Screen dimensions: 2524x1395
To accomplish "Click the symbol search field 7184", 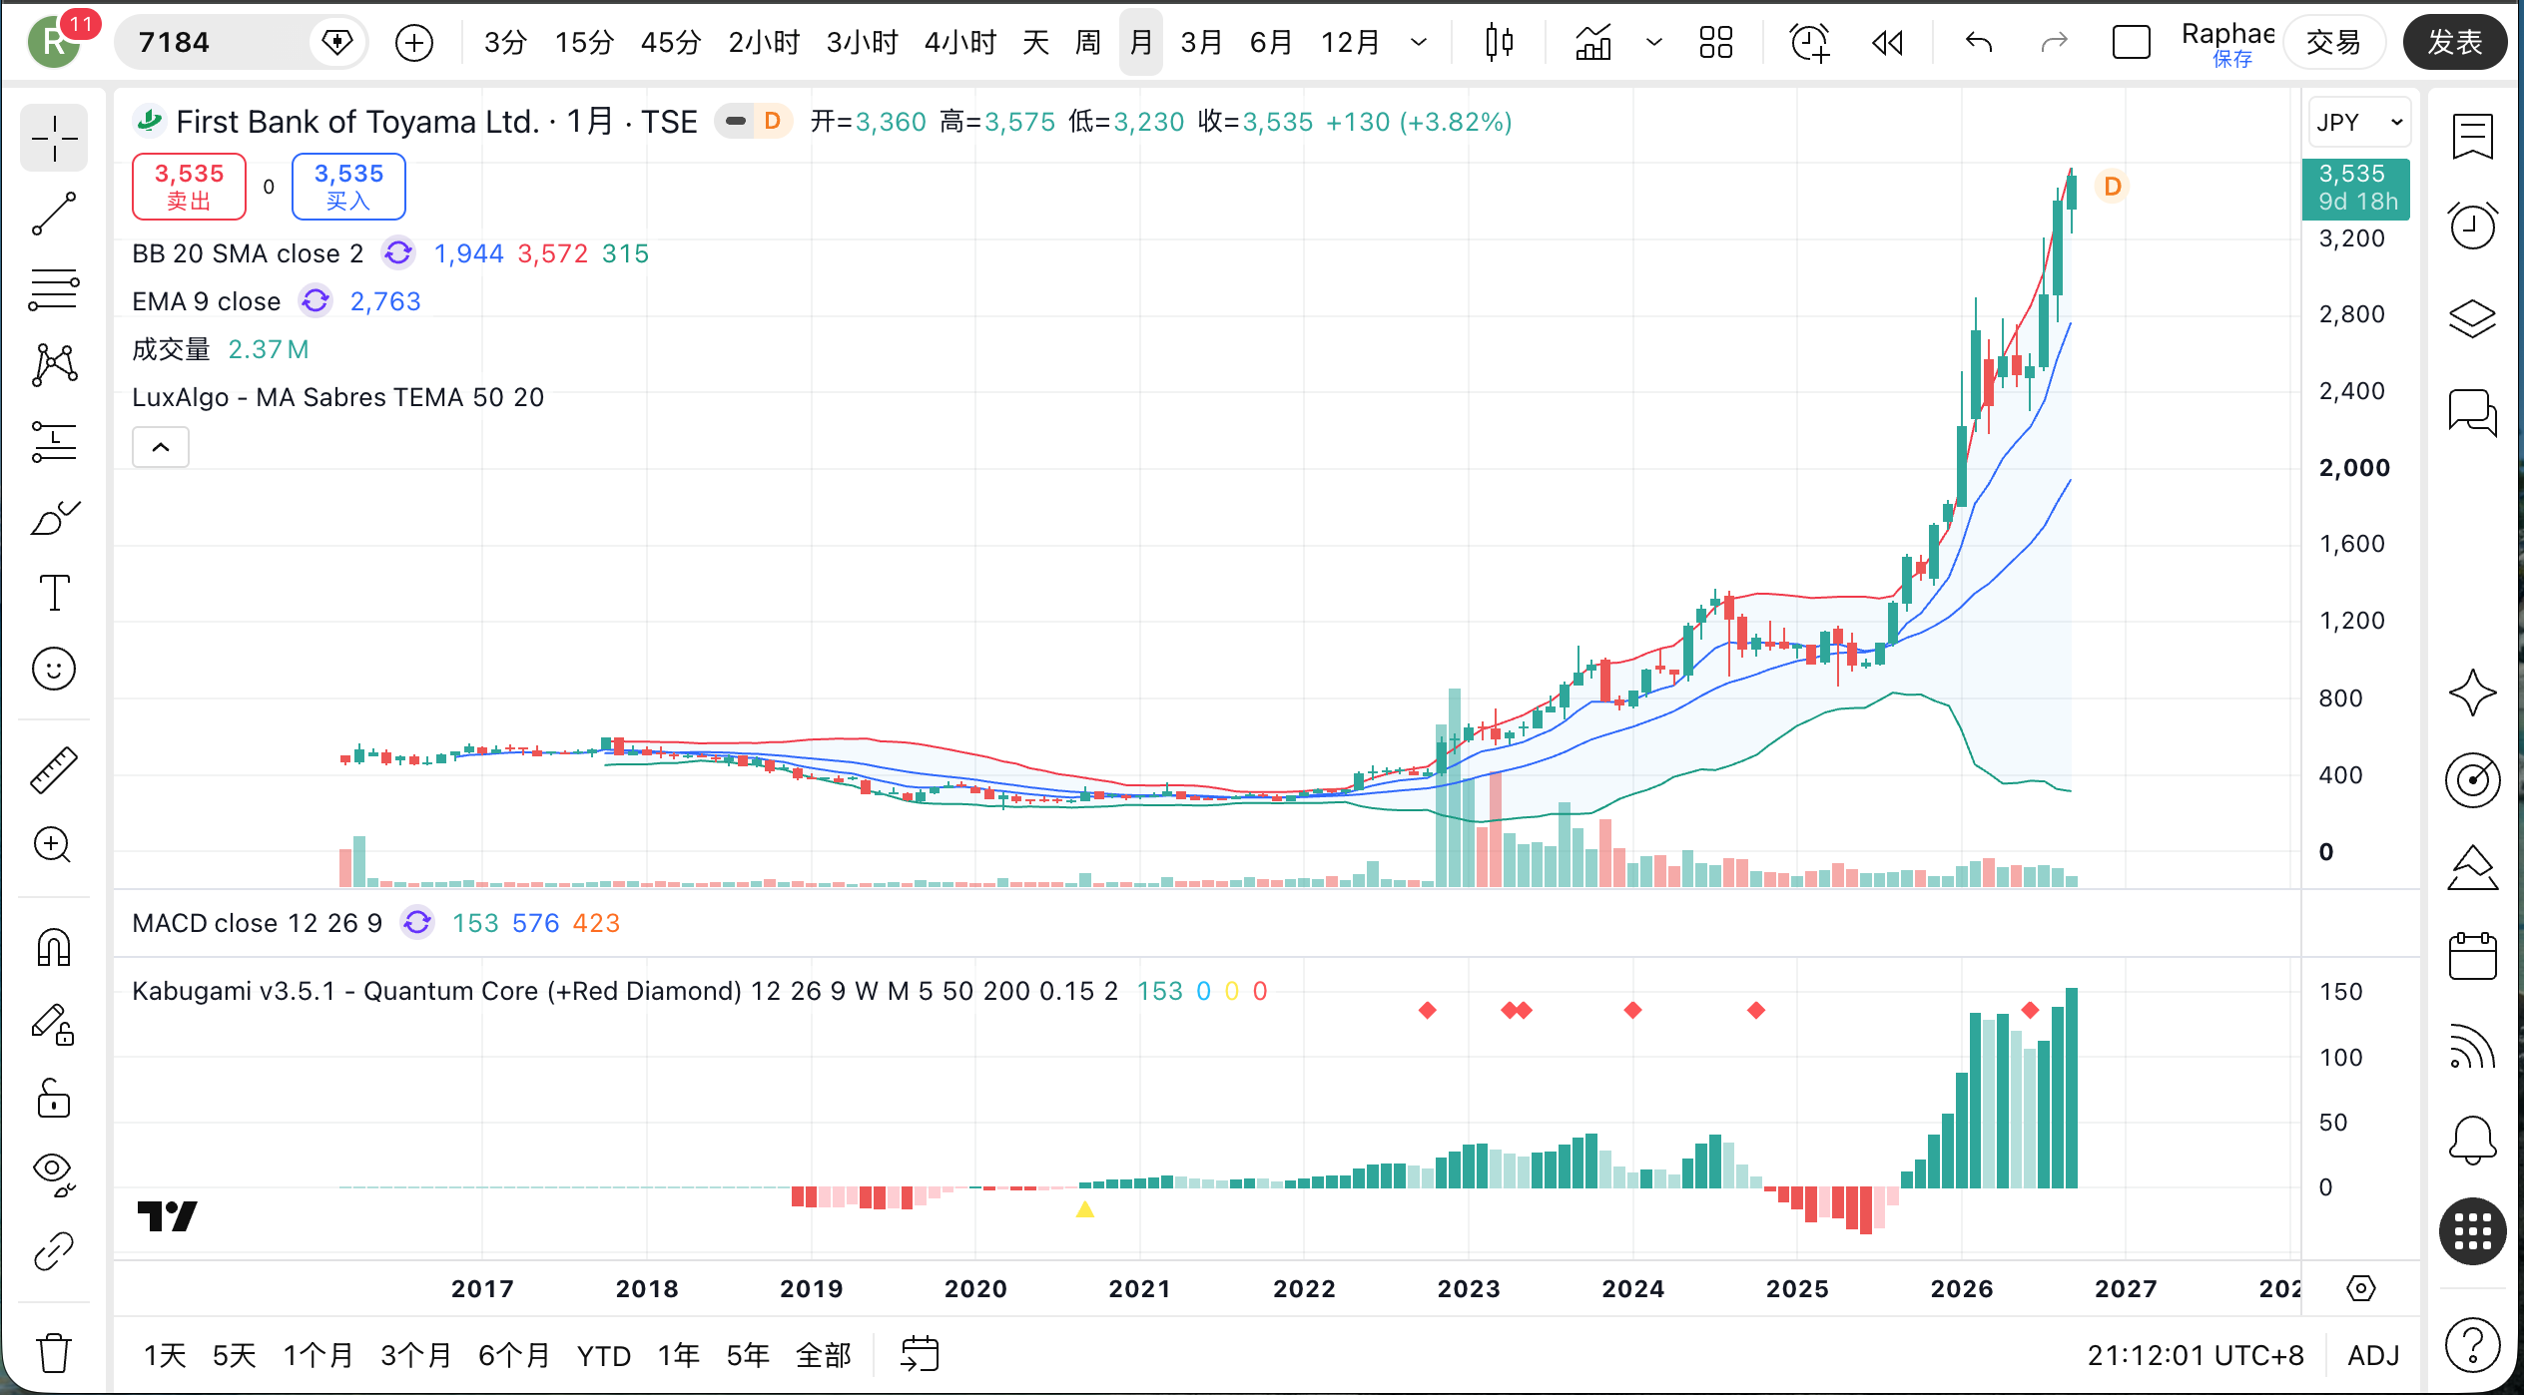I will 240,43.
